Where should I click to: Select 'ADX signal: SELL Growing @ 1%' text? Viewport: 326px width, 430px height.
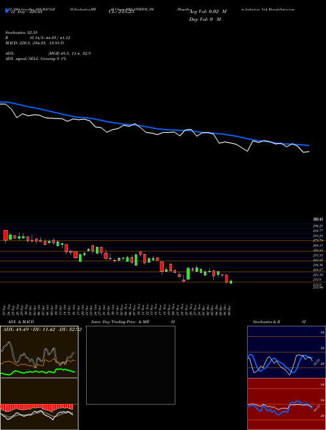[36, 59]
